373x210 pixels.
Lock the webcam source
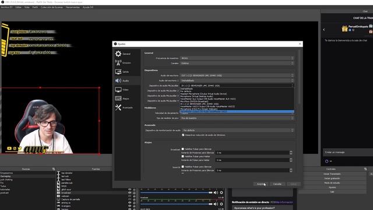click(134, 196)
